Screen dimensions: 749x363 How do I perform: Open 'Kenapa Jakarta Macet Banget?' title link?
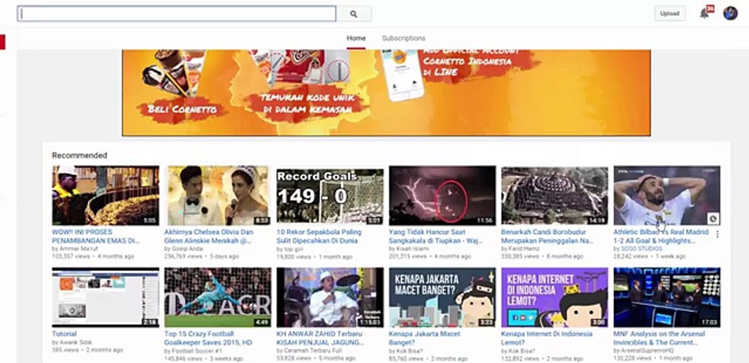[423, 338]
